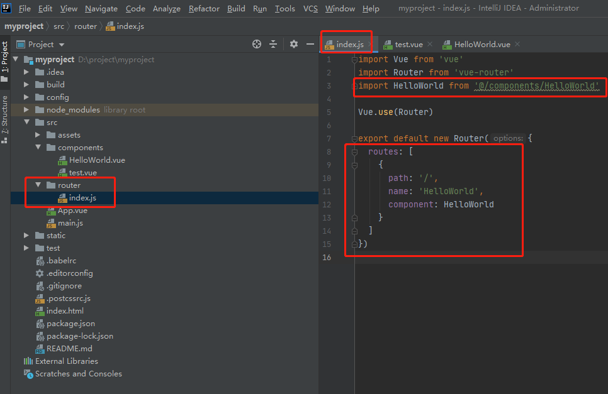This screenshot has width=608, height=394.
Task: Click the IntelliJ IDEA logo icon
Action: point(6,8)
